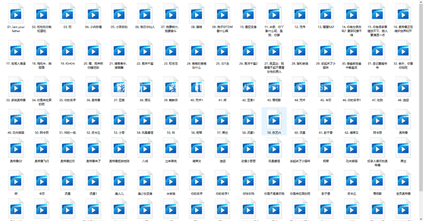Click the file numbered 08
The width and height of the screenshot is (423, 221).
(x=196, y=16)
